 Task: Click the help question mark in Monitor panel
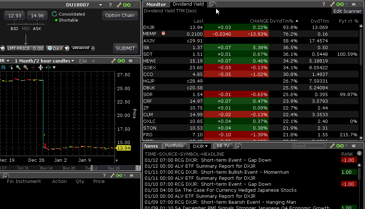tap(323, 4)
